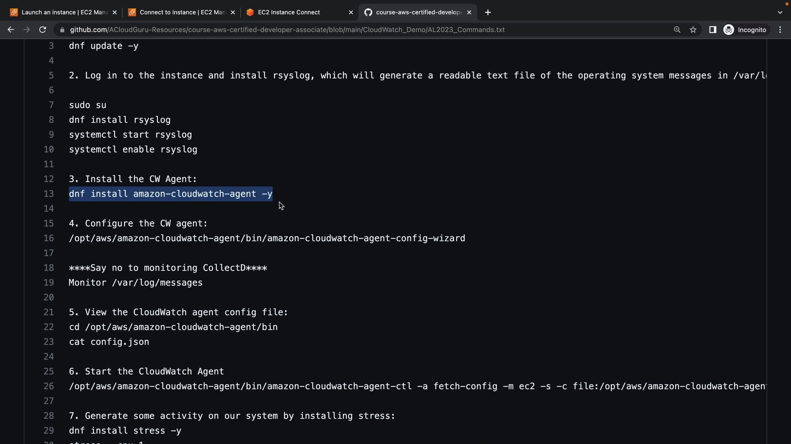The height and width of the screenshot is (444, 791).
Task: Click line number 13 in gutter
Action: coord(49,194)
